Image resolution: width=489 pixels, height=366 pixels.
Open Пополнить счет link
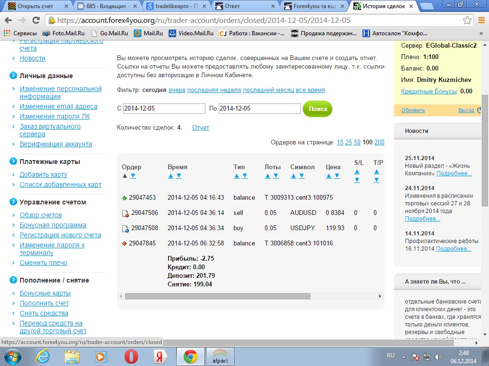(44, 303)
